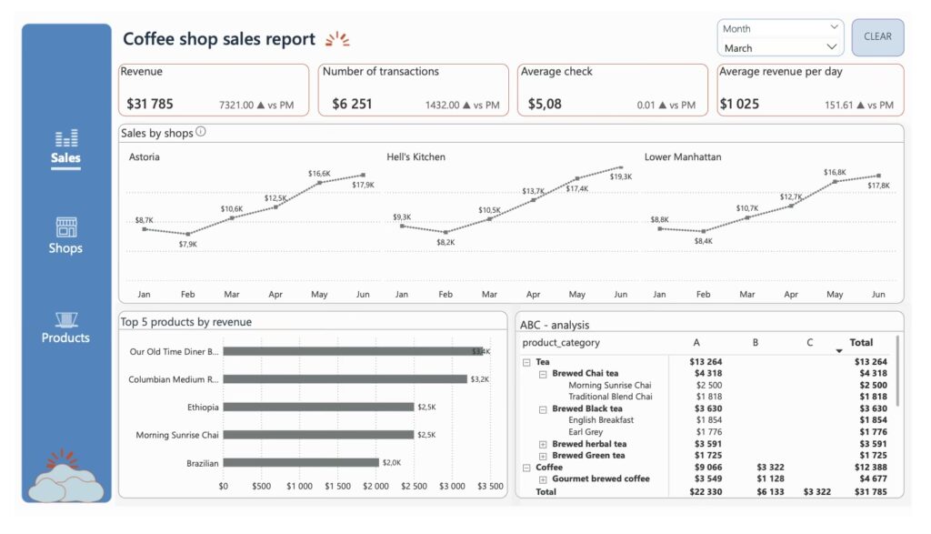This screenshot has width=931, height=534.
Task: Click the sort arrow under Total column header
Action: [838, 351]
